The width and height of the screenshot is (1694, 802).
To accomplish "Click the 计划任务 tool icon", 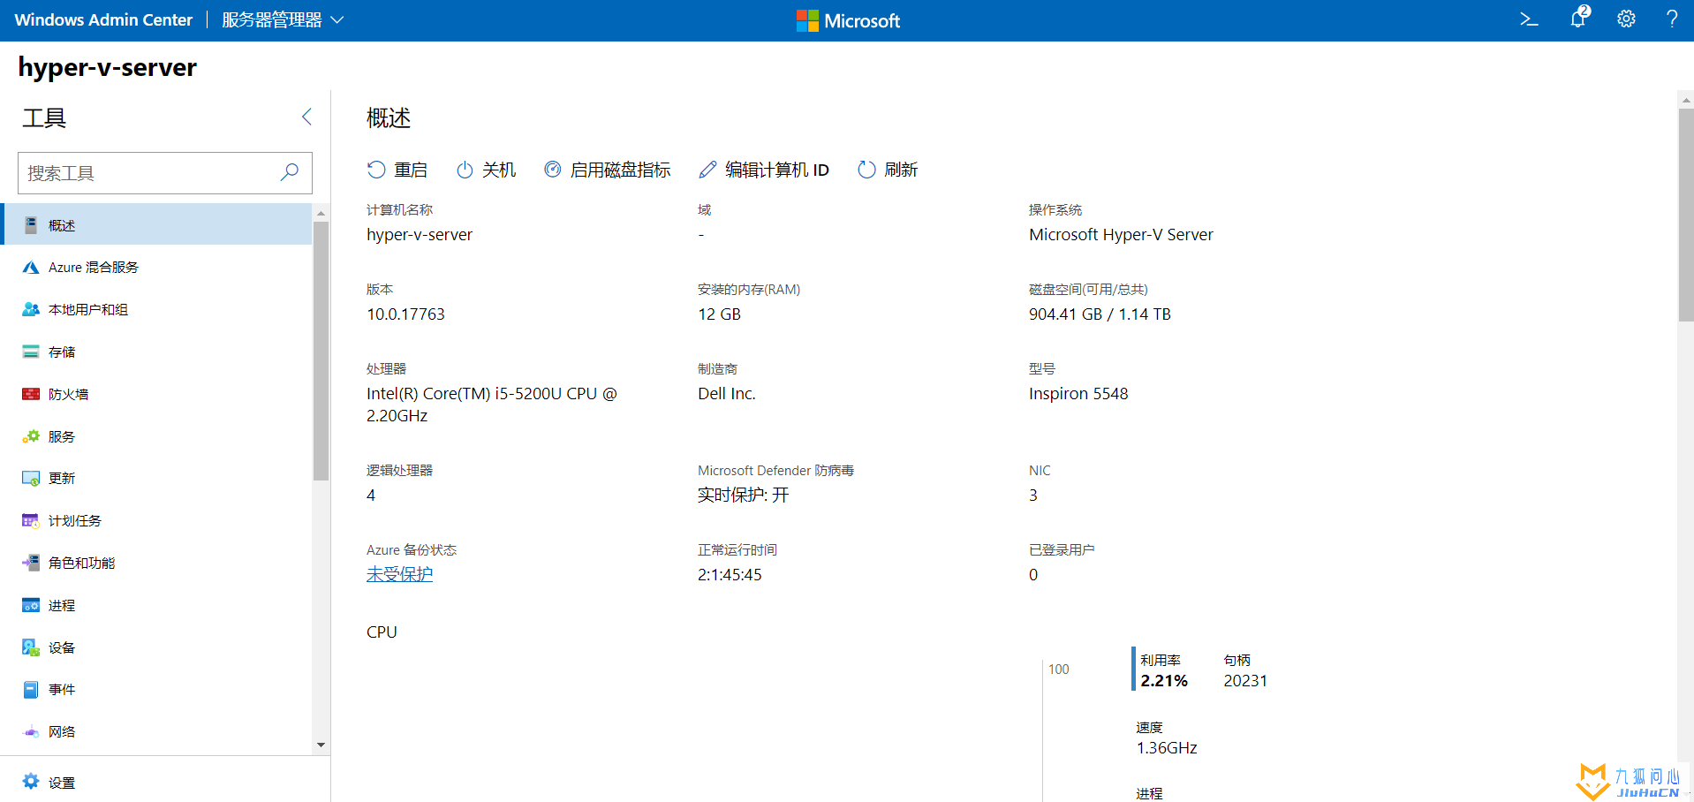I will point(31,521).
